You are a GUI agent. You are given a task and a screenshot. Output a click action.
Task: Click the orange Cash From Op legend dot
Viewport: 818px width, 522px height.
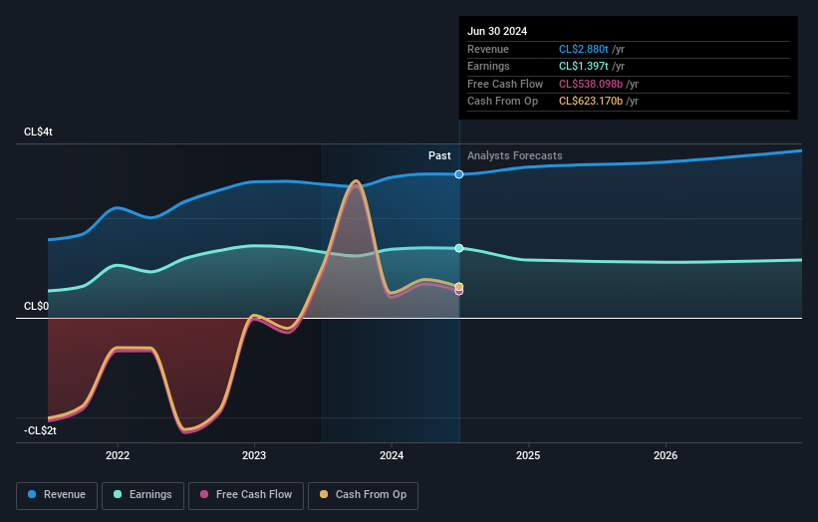click(324, 494)
